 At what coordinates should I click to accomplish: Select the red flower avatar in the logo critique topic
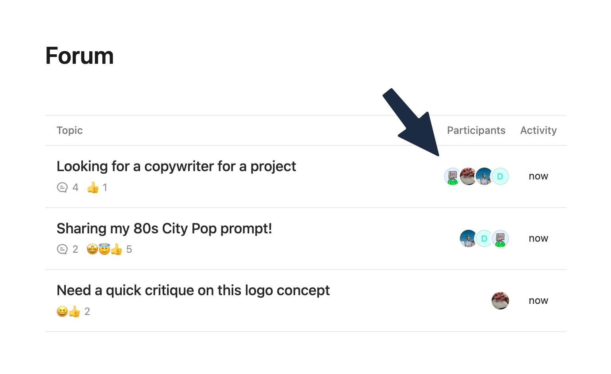coord(500,301)
